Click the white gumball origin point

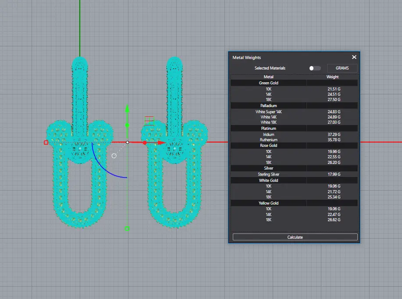pos(128,142)
